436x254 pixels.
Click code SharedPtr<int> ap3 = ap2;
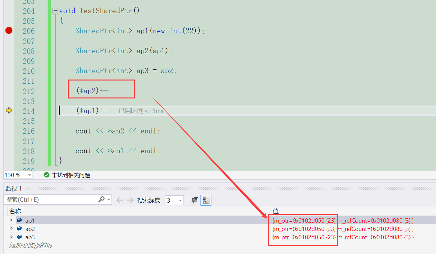pos(126,71)
